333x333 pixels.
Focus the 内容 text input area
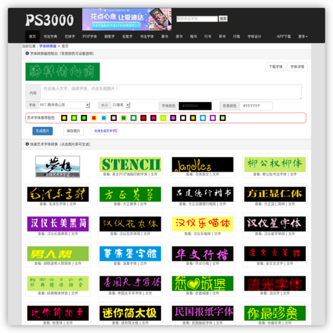[171, 92]
